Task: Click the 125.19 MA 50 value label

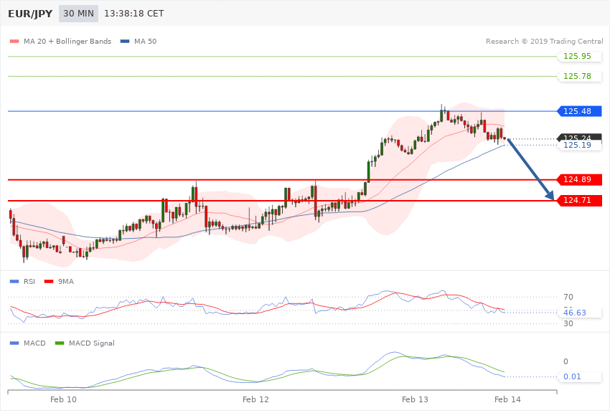Action: click(580, 146)
